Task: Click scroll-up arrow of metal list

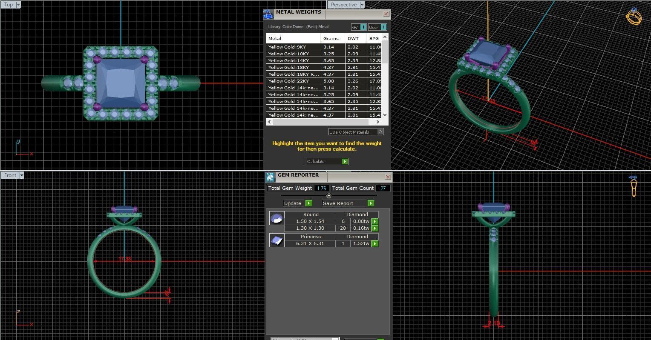Action: pyautogui.click(x=385, y=37)
